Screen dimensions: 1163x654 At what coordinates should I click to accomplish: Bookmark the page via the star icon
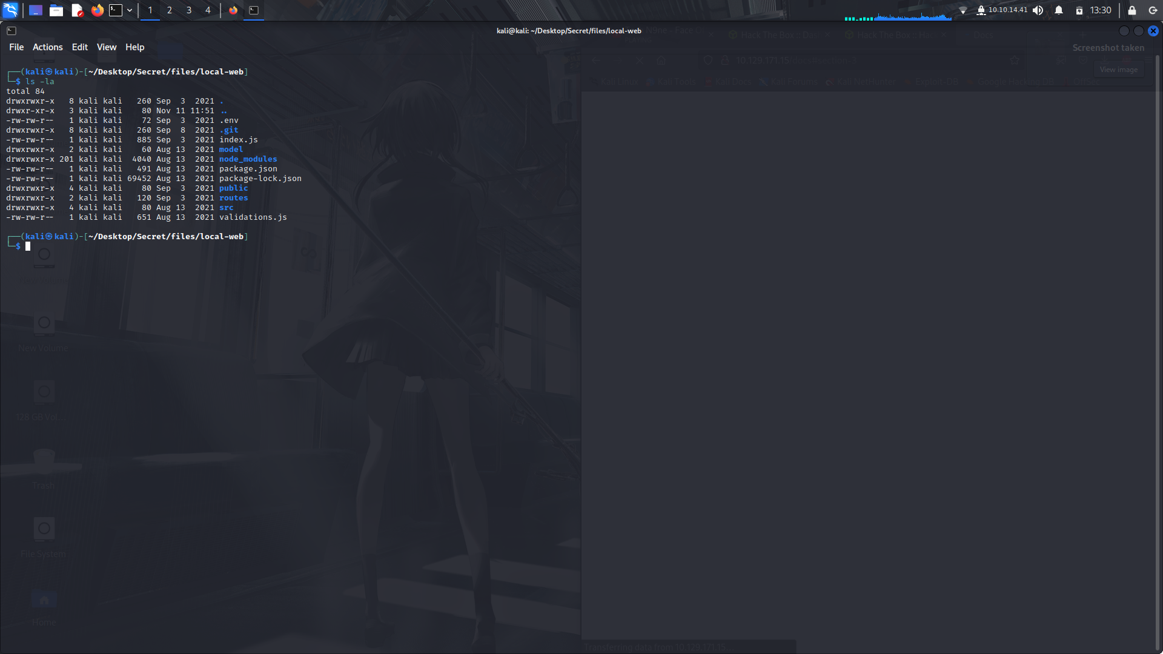(1015, 60)
